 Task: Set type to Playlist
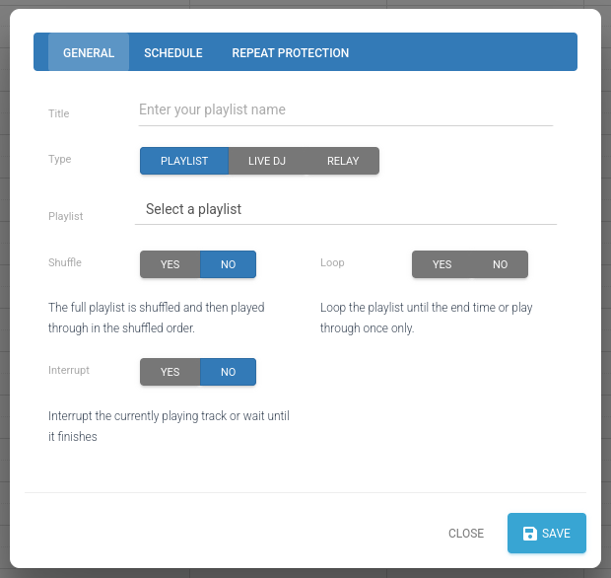point(184,161)
